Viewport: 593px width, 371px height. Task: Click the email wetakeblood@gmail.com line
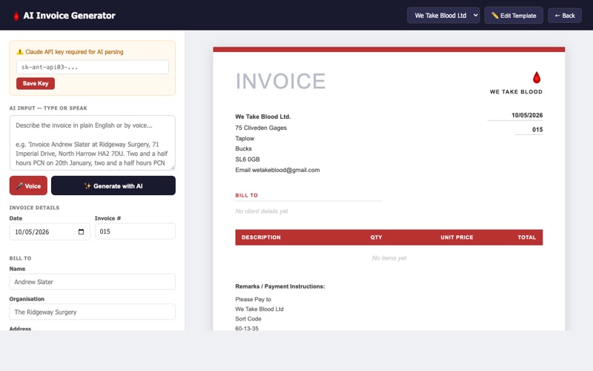[277, 170]
